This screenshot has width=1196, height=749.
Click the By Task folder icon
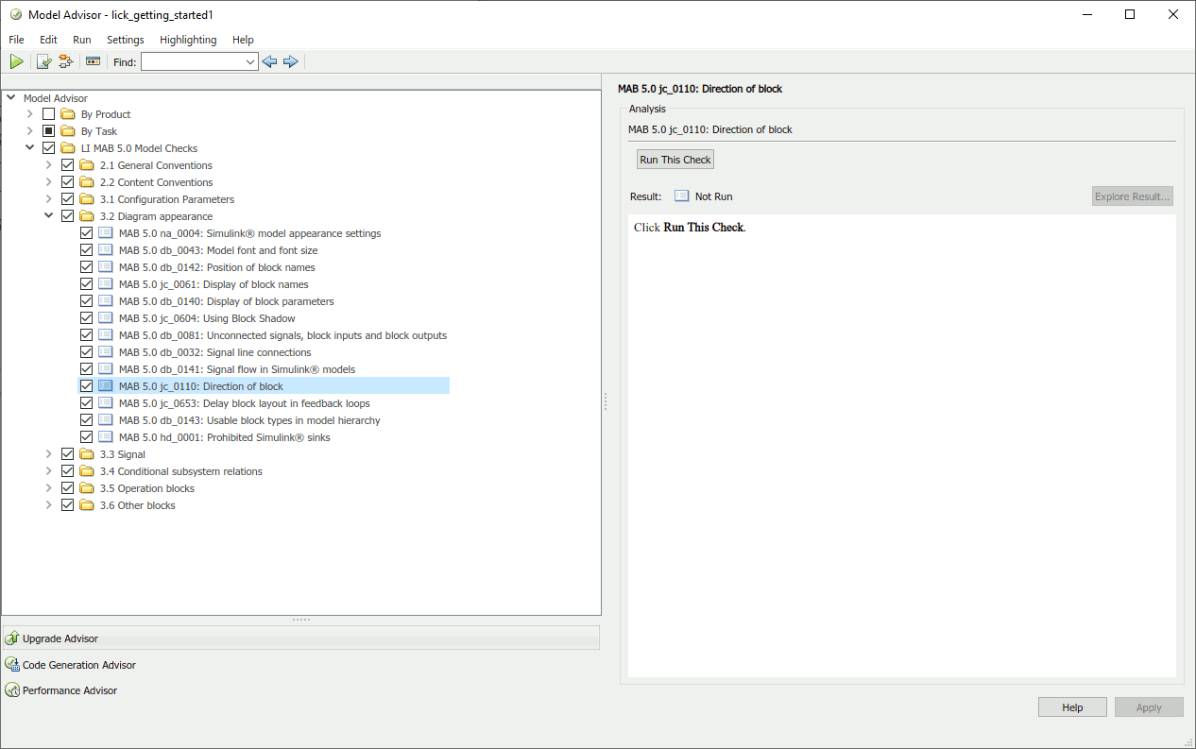(x=68, y=131)
